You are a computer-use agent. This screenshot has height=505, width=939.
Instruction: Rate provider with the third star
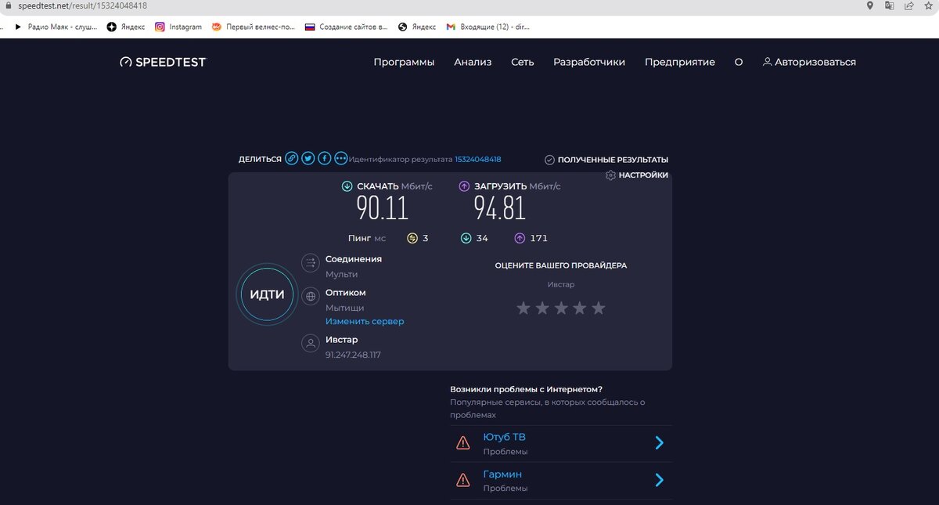coord(561,308)
